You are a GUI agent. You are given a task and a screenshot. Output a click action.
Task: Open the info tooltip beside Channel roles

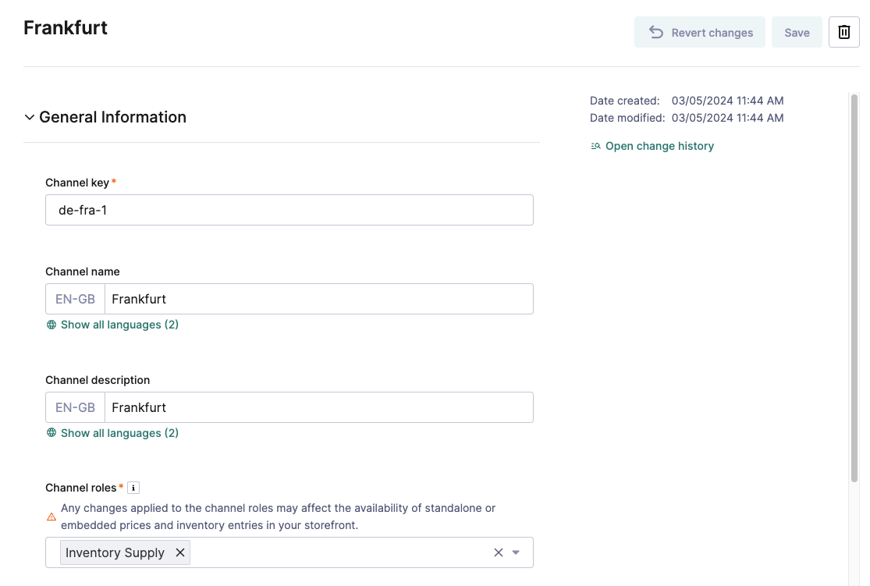(133, 487)
